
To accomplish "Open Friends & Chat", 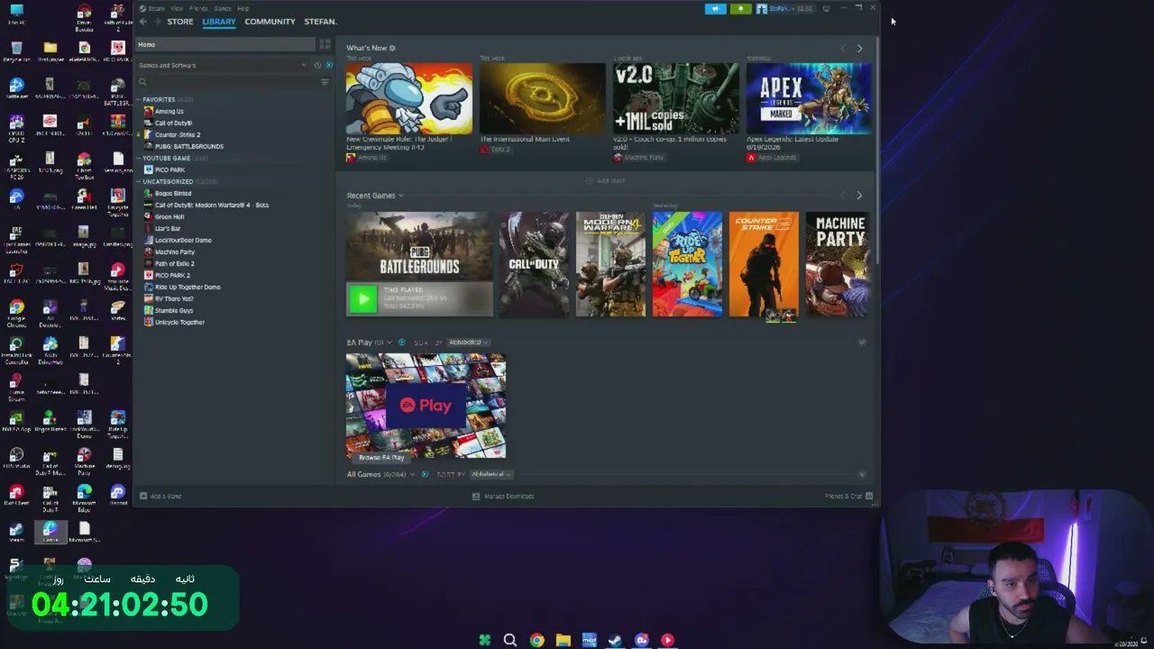I will point(848,496).
